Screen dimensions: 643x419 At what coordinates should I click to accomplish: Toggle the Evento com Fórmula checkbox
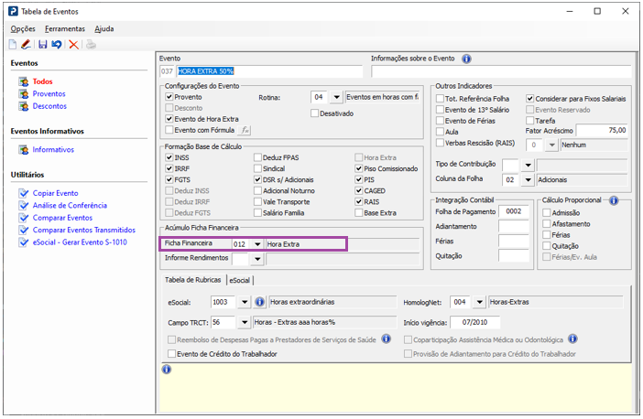tap(169, 130)
